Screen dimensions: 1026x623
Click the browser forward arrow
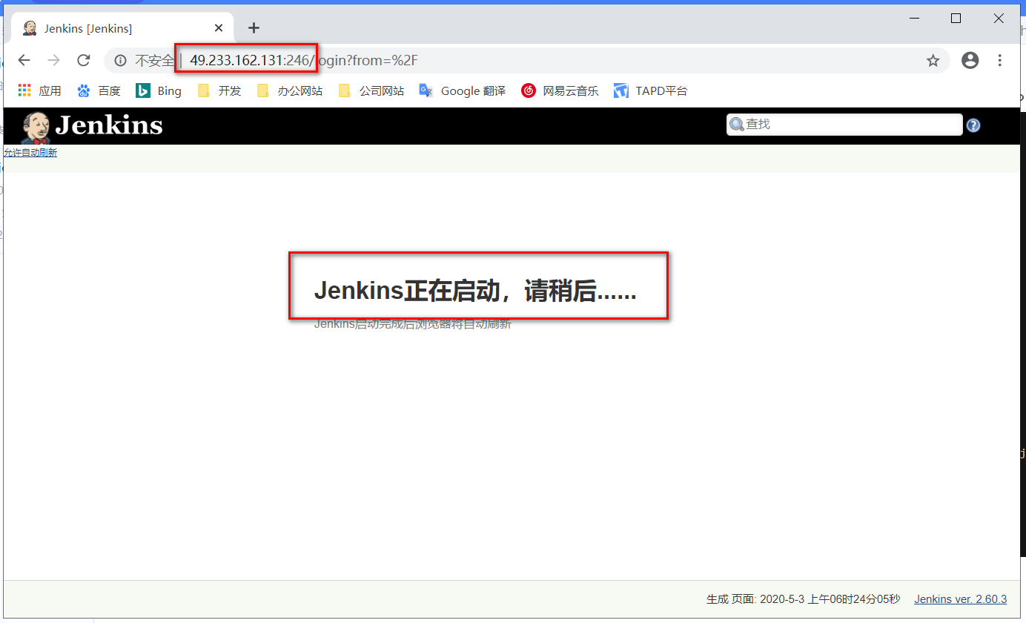[x=53, y=60]
